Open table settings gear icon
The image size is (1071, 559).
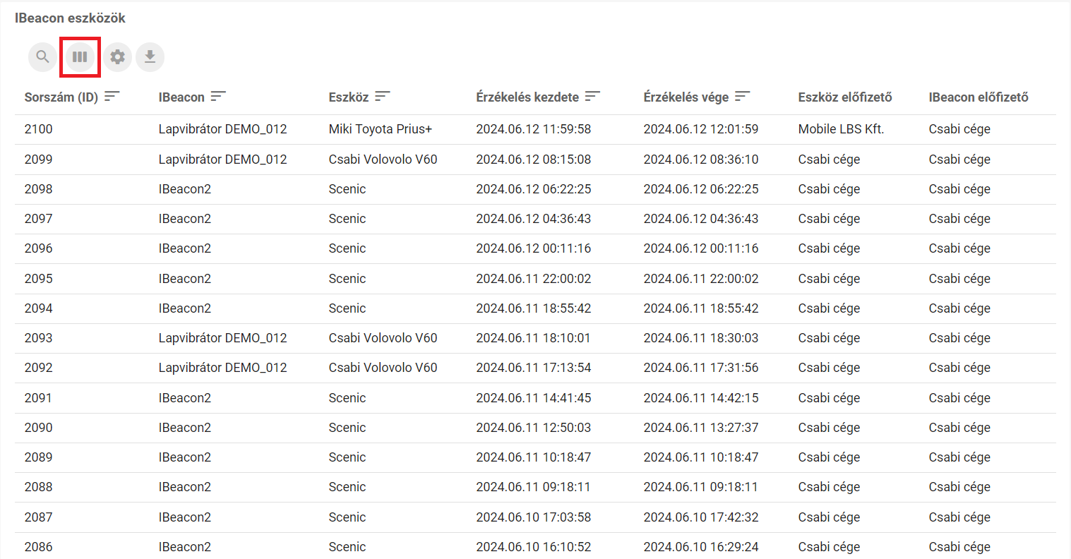point(117,57)
